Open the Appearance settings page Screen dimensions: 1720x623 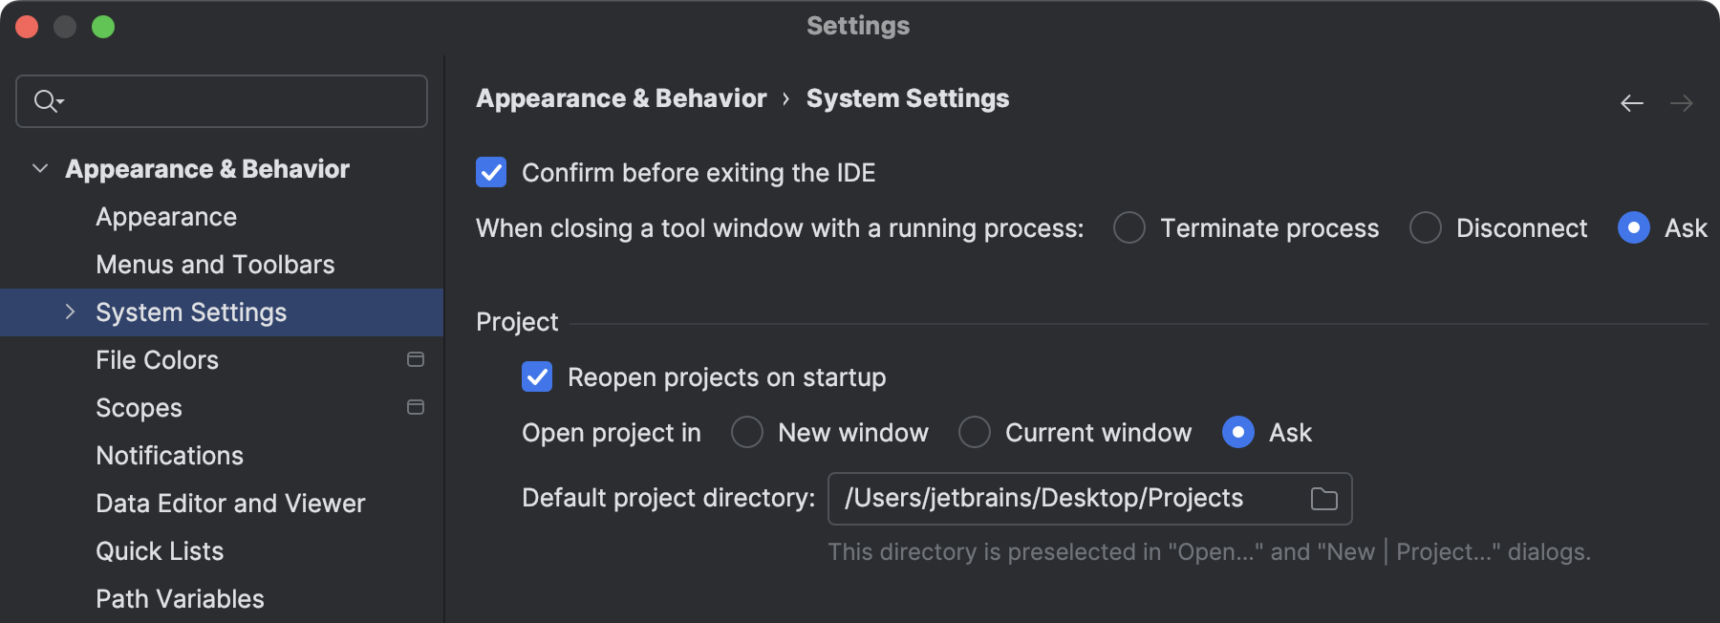point(166,217)
